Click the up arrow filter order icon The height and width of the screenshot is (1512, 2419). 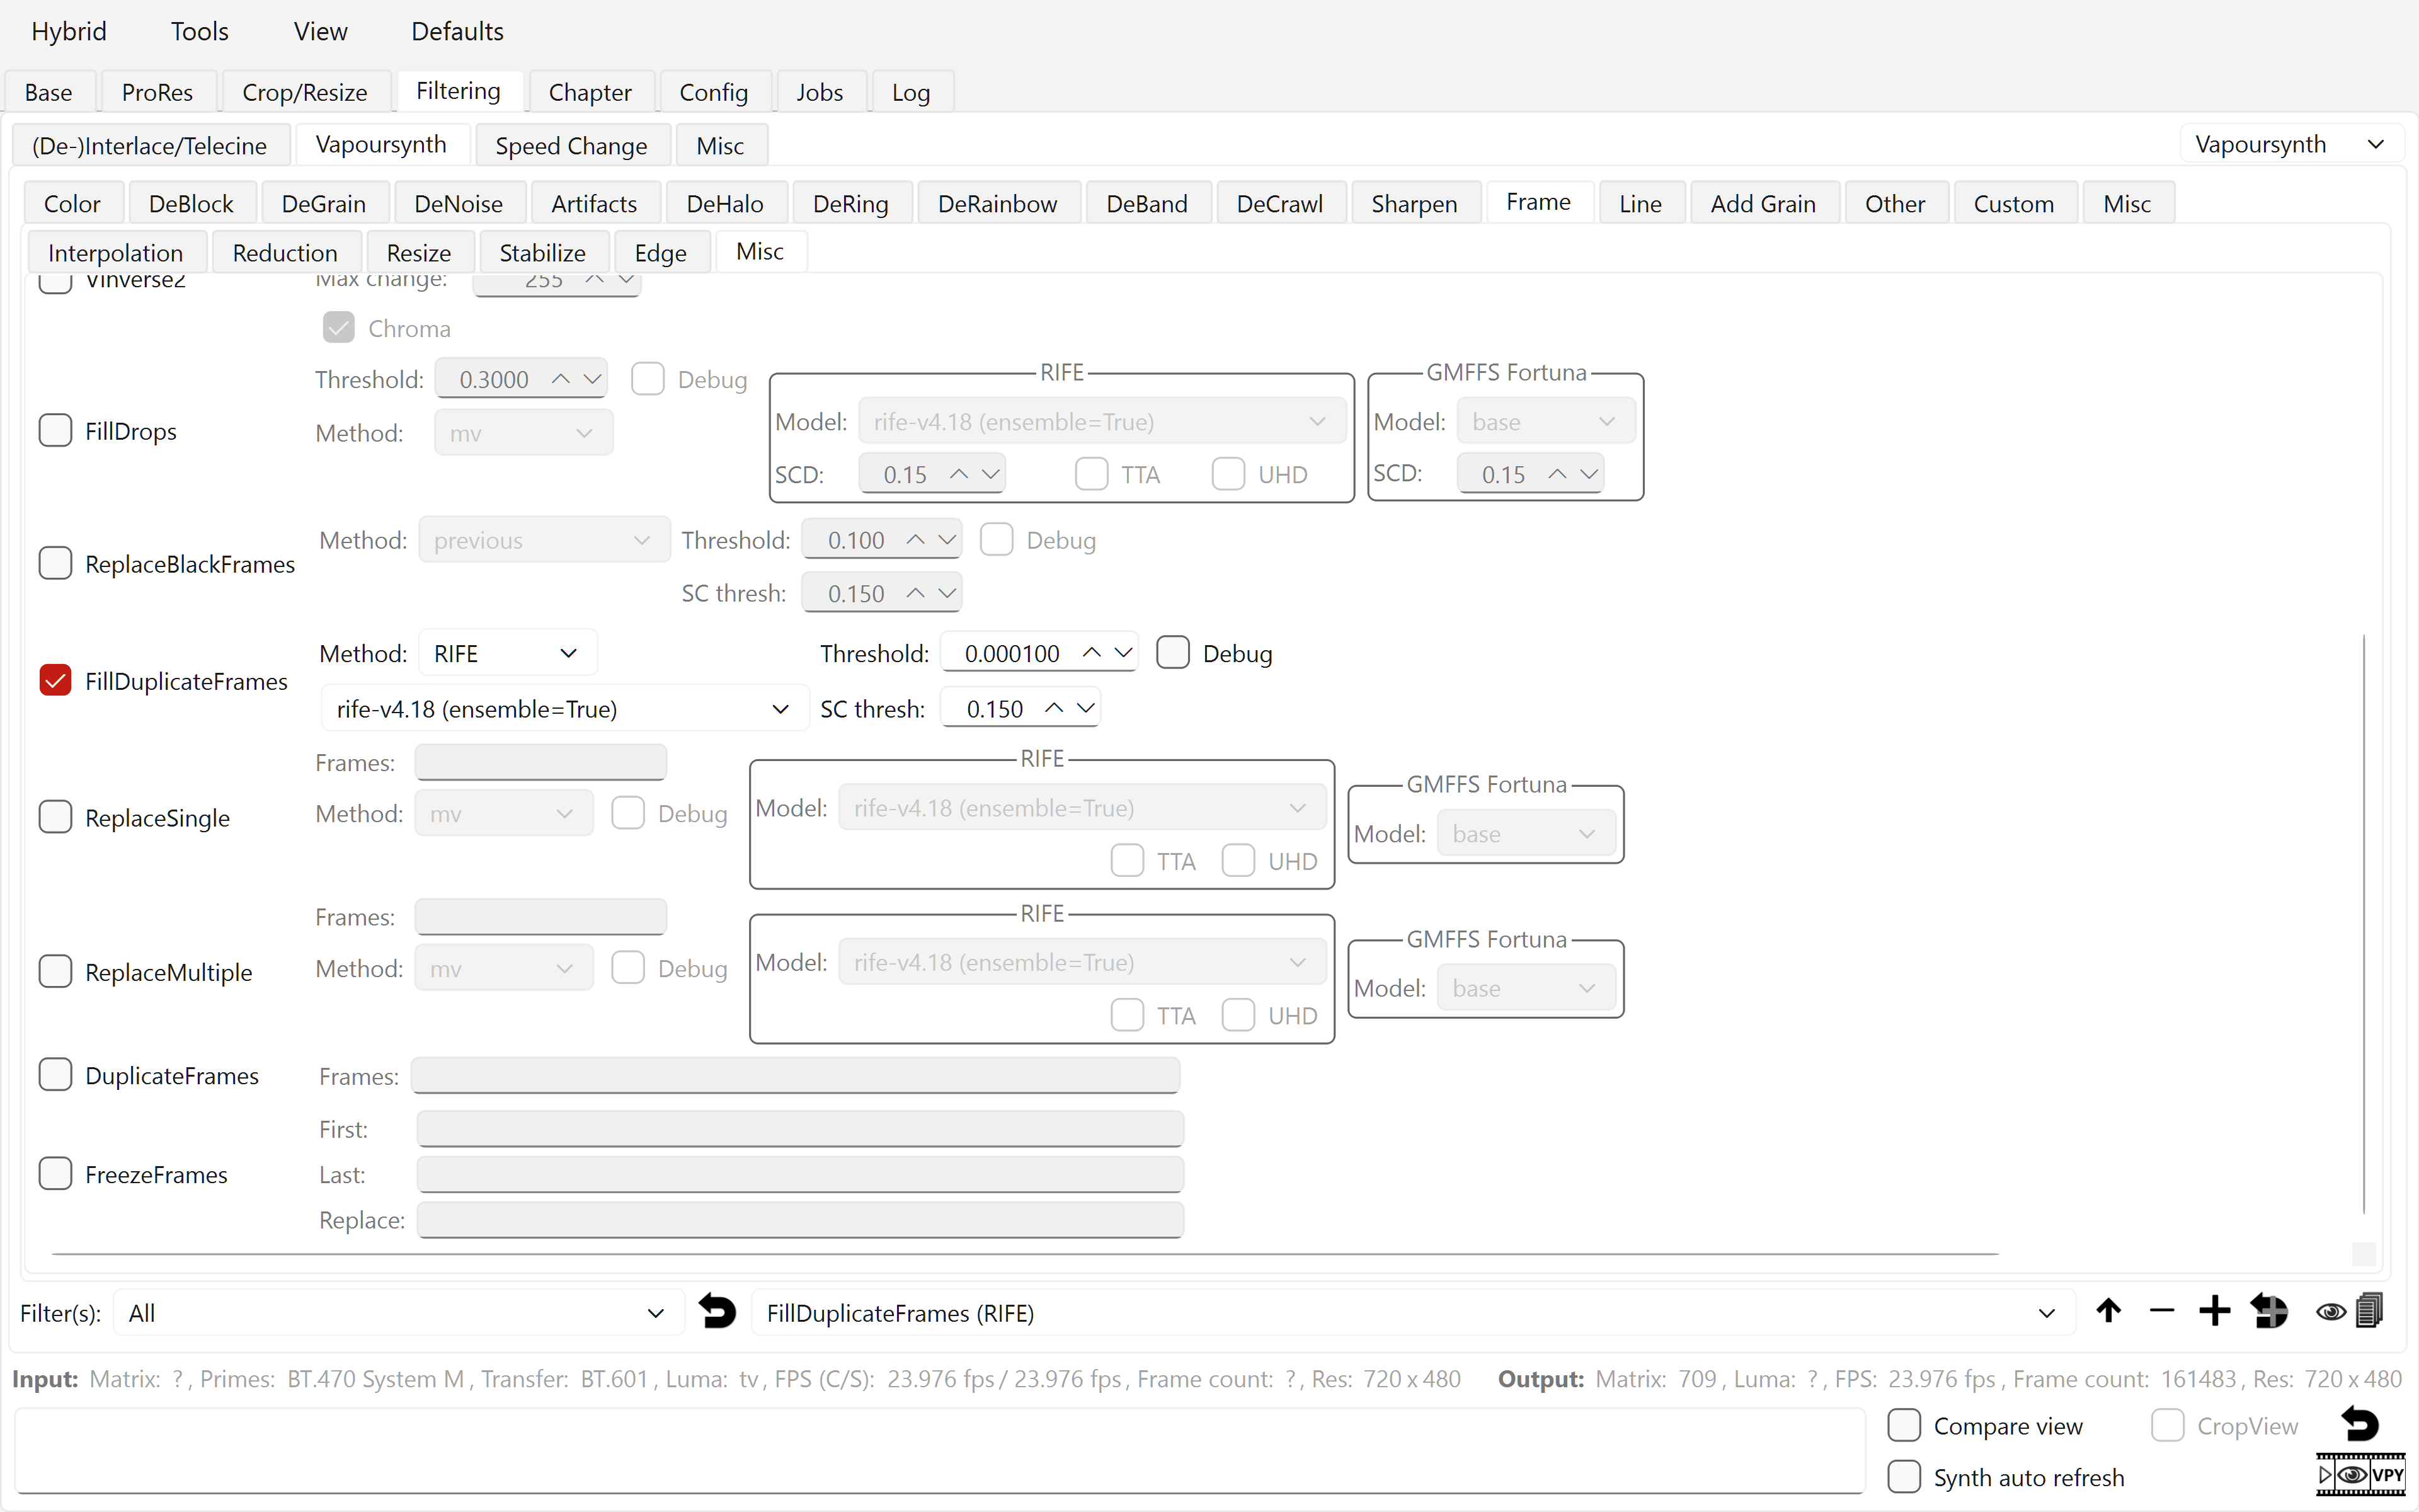tap(2109, 1311)
